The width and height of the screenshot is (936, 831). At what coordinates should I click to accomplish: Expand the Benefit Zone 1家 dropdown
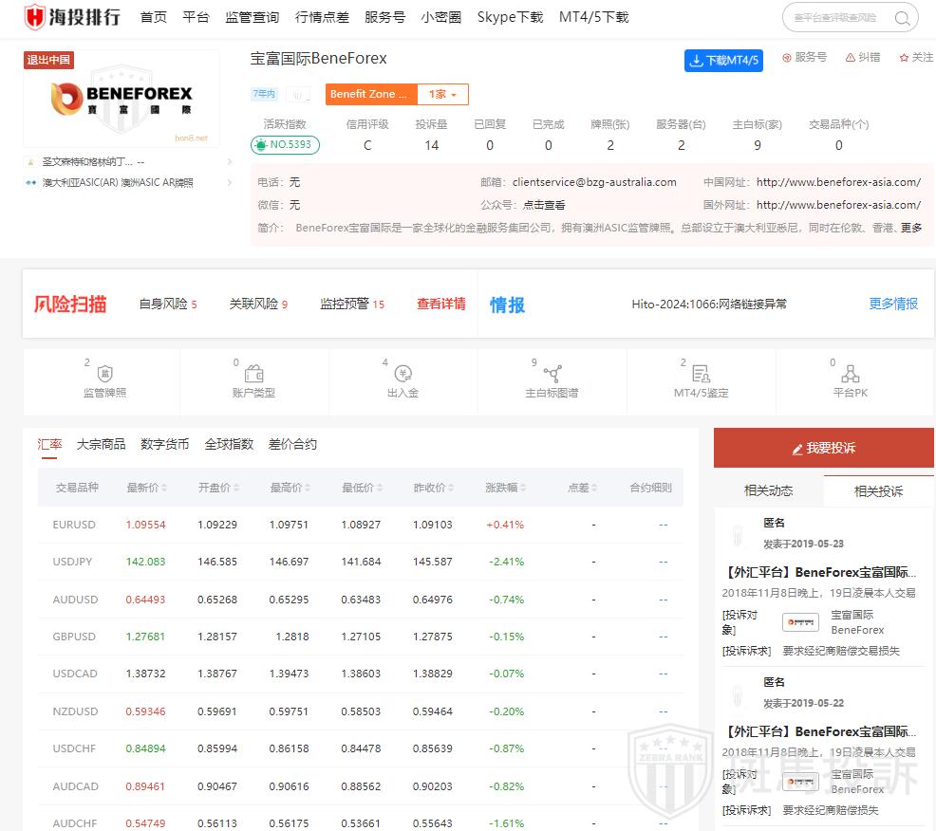point(442,95)
